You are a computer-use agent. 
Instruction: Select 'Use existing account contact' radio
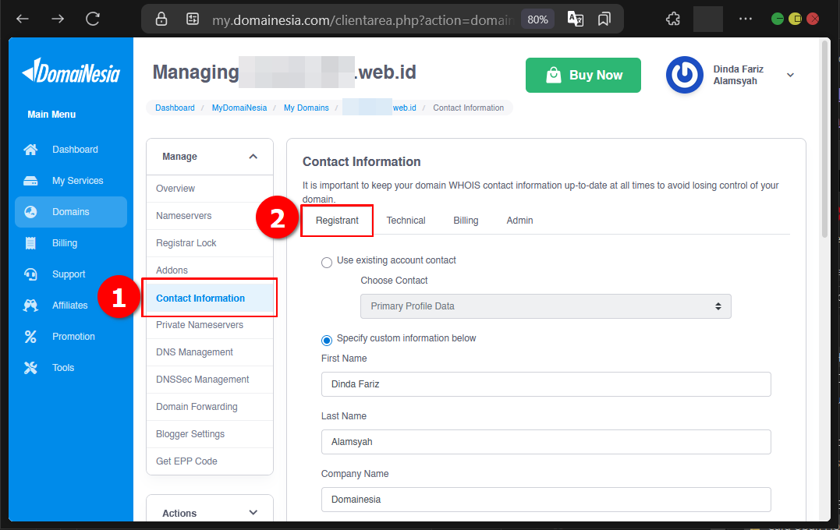[x=326, y=263]
